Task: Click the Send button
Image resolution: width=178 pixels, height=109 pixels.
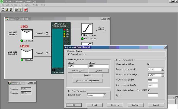Action: (94, 105)
